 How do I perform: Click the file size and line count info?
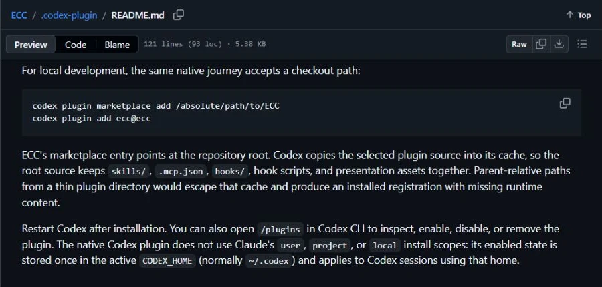click(205, 44)
